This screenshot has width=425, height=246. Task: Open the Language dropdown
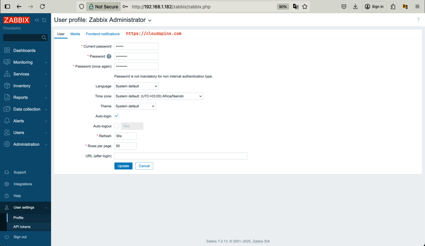click(x=137, y=86)
